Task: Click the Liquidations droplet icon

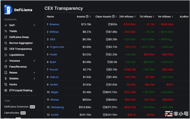Action: pyautogui.click(x=6, y=55)
